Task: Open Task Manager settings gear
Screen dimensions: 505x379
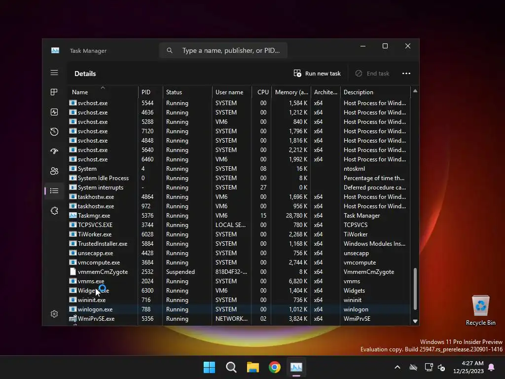Action: tap(54, 314)
